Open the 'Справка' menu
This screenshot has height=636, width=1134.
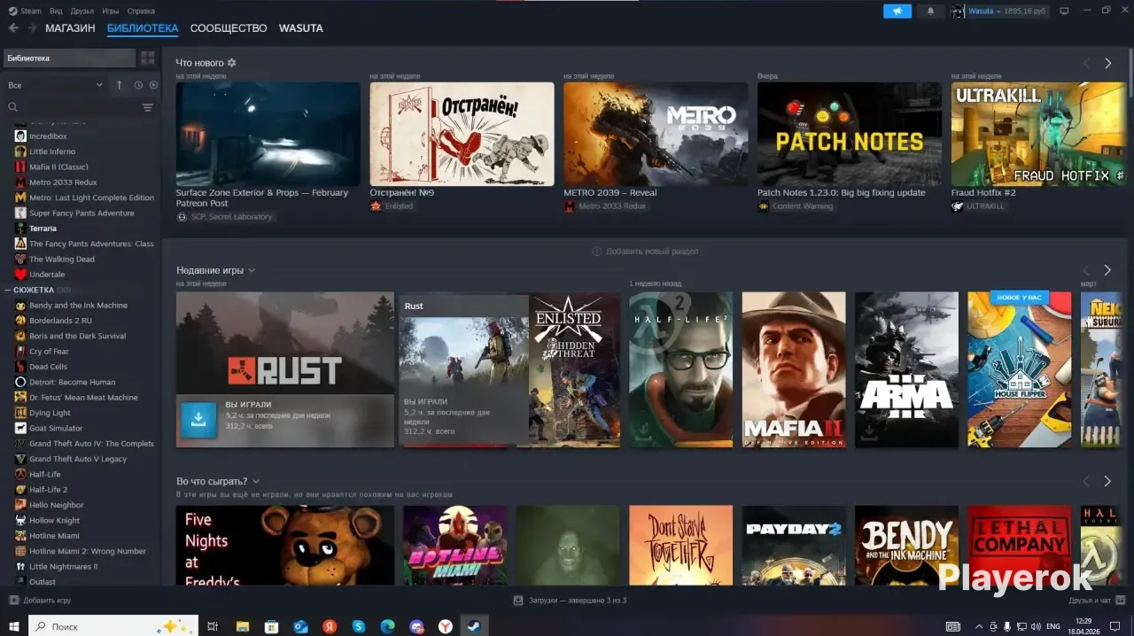(x=141, y=11)
